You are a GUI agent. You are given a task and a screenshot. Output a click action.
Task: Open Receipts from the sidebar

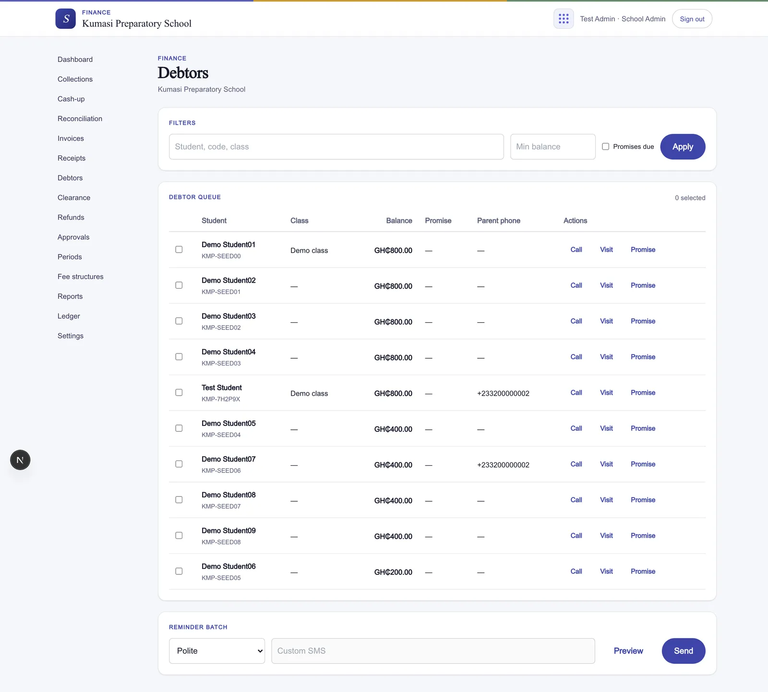(72, 158)
